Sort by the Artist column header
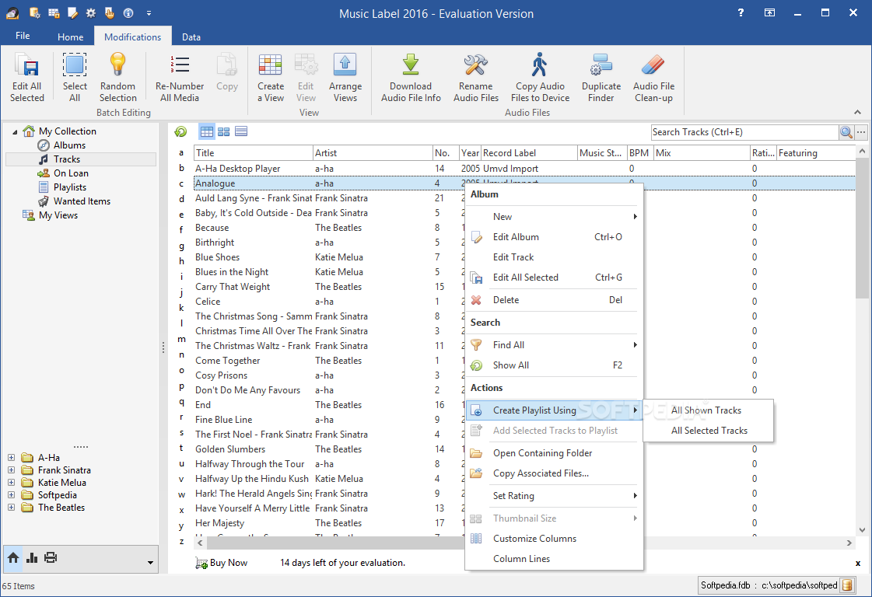Screen dimensions: 872x597 pos(373,153)
